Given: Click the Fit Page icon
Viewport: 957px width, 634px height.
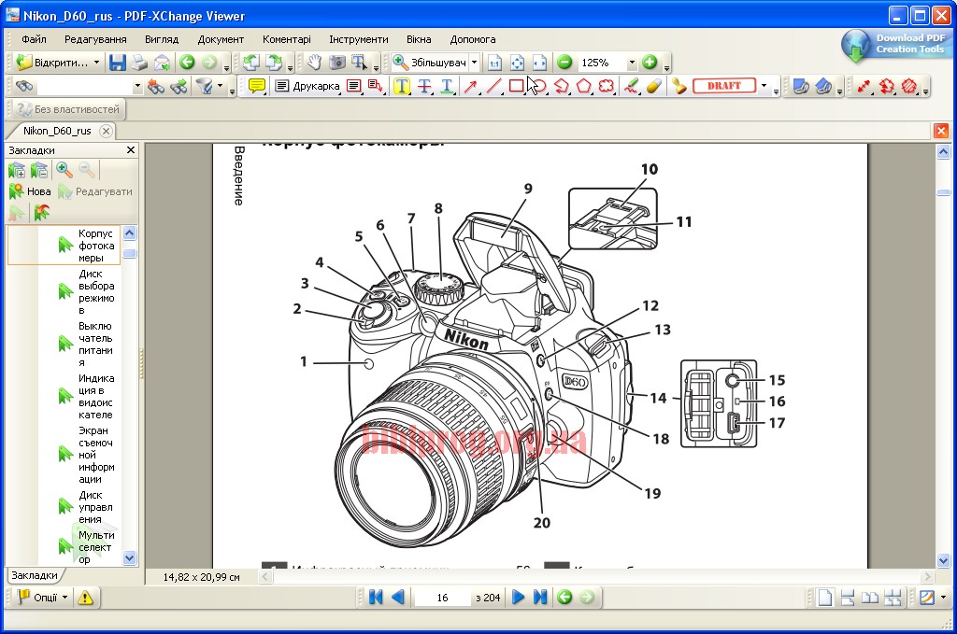Looking at the screenshot, I should point(517,63).
